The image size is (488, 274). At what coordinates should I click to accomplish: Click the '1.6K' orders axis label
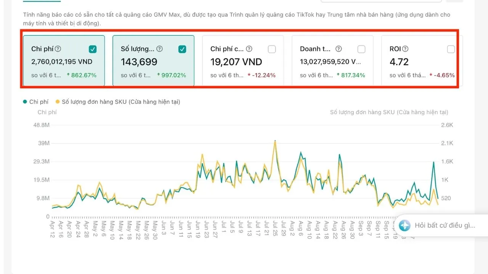coord(447,161)
